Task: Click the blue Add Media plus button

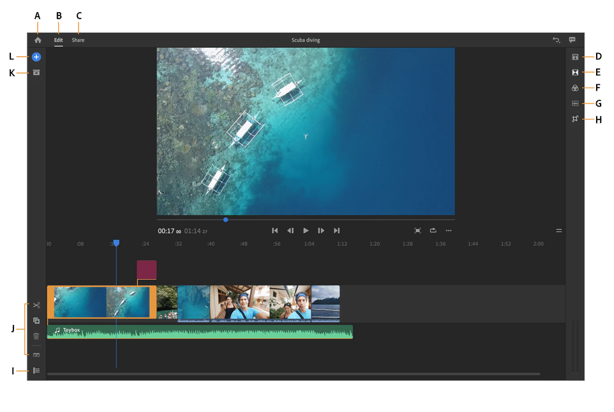Action: (36, 57)
